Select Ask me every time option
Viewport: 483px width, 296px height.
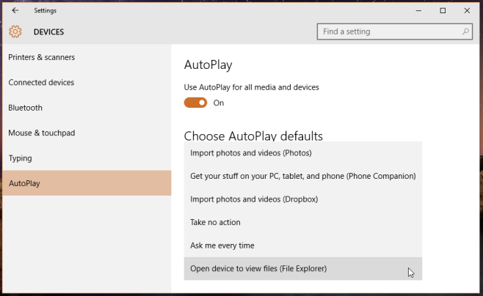222,245
